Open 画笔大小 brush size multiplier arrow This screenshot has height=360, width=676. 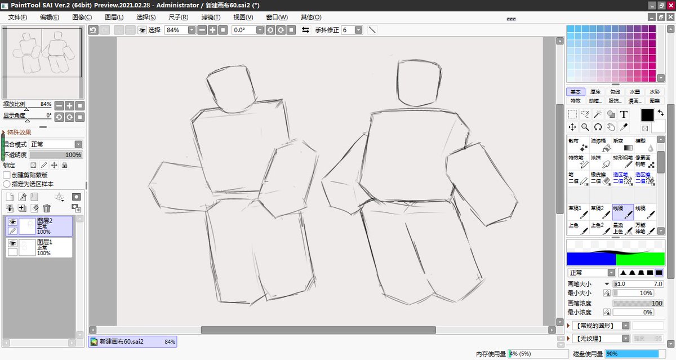pyautogui.click(x=607, y=284)
